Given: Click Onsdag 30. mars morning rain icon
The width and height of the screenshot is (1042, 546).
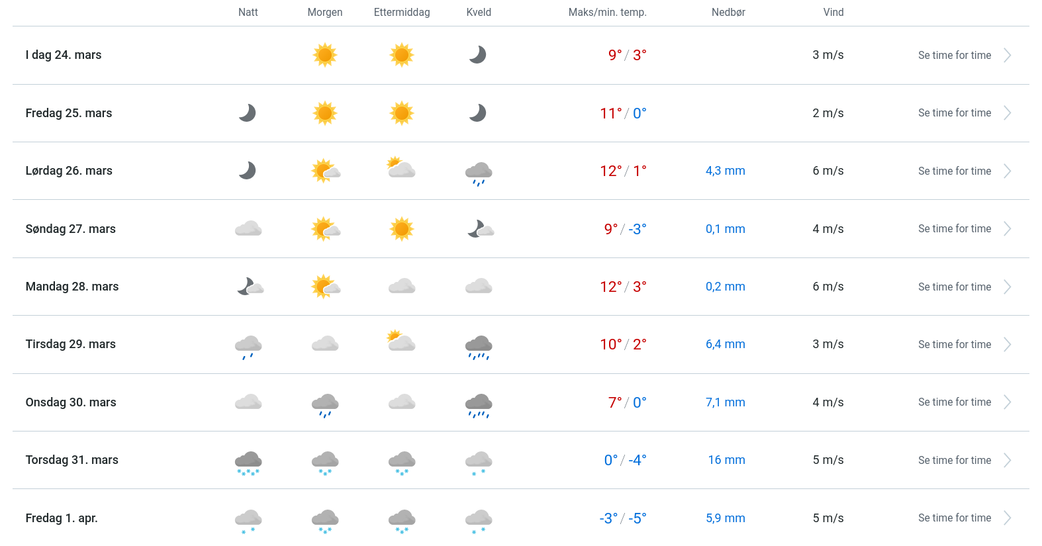Looking at the screenshot, I should click(x=325, y=404).
